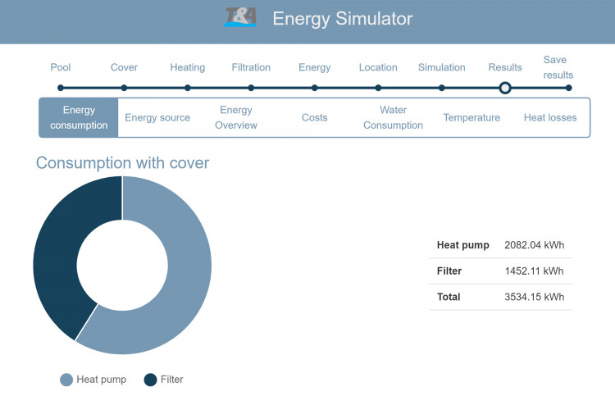Viewport: 615px width, 396px height.
Task: Click the Filtration progress dot
Action: (251, 88)
